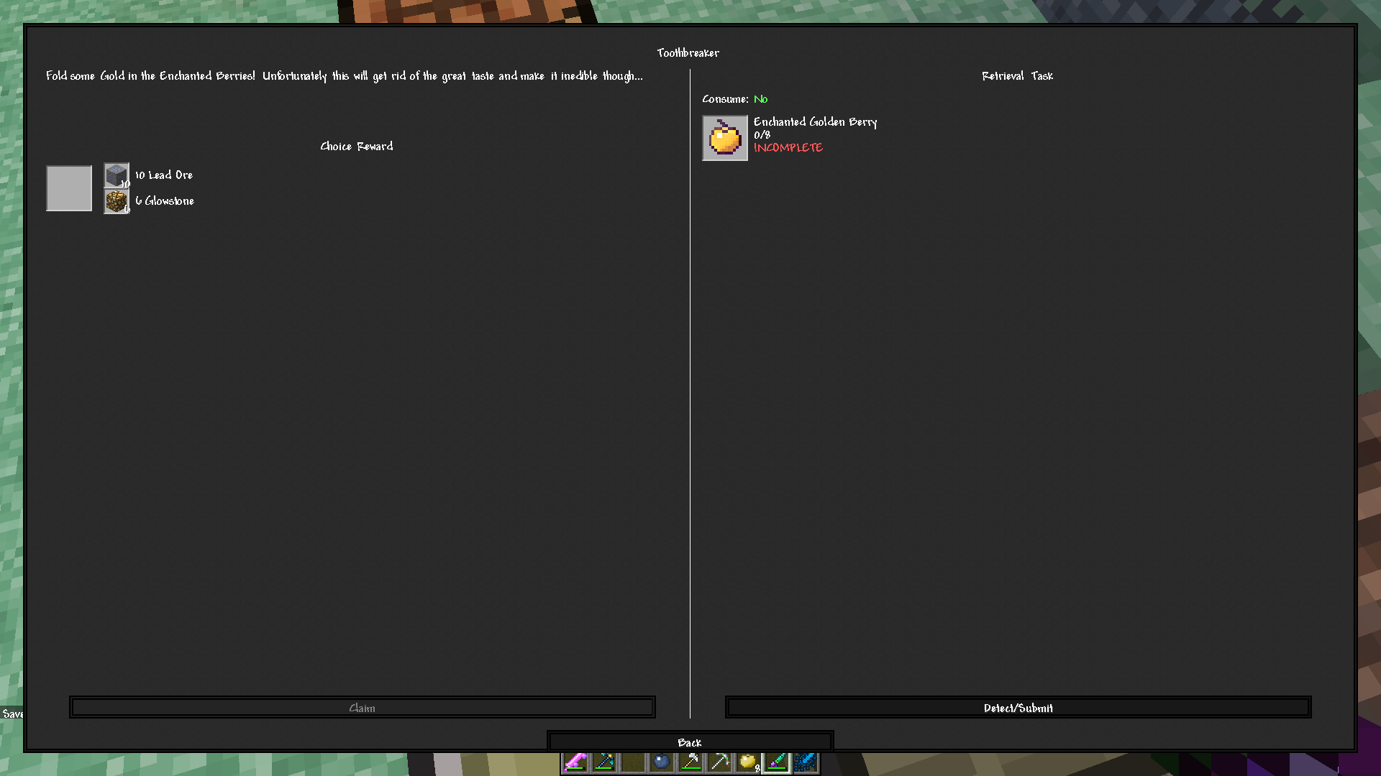Choose the 6 Glowstone reward text

coord(165,201)
